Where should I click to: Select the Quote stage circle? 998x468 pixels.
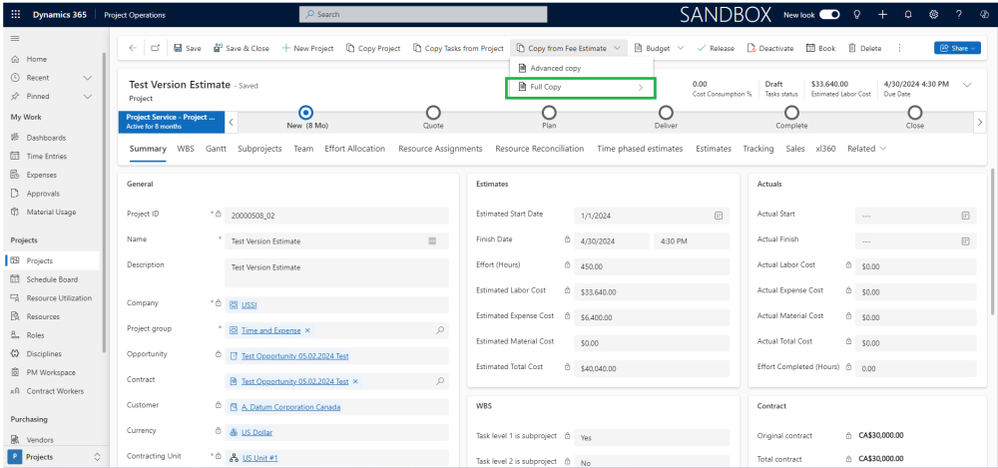point(433,113)
